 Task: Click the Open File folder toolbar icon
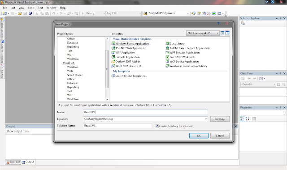(x=20, y=13)
